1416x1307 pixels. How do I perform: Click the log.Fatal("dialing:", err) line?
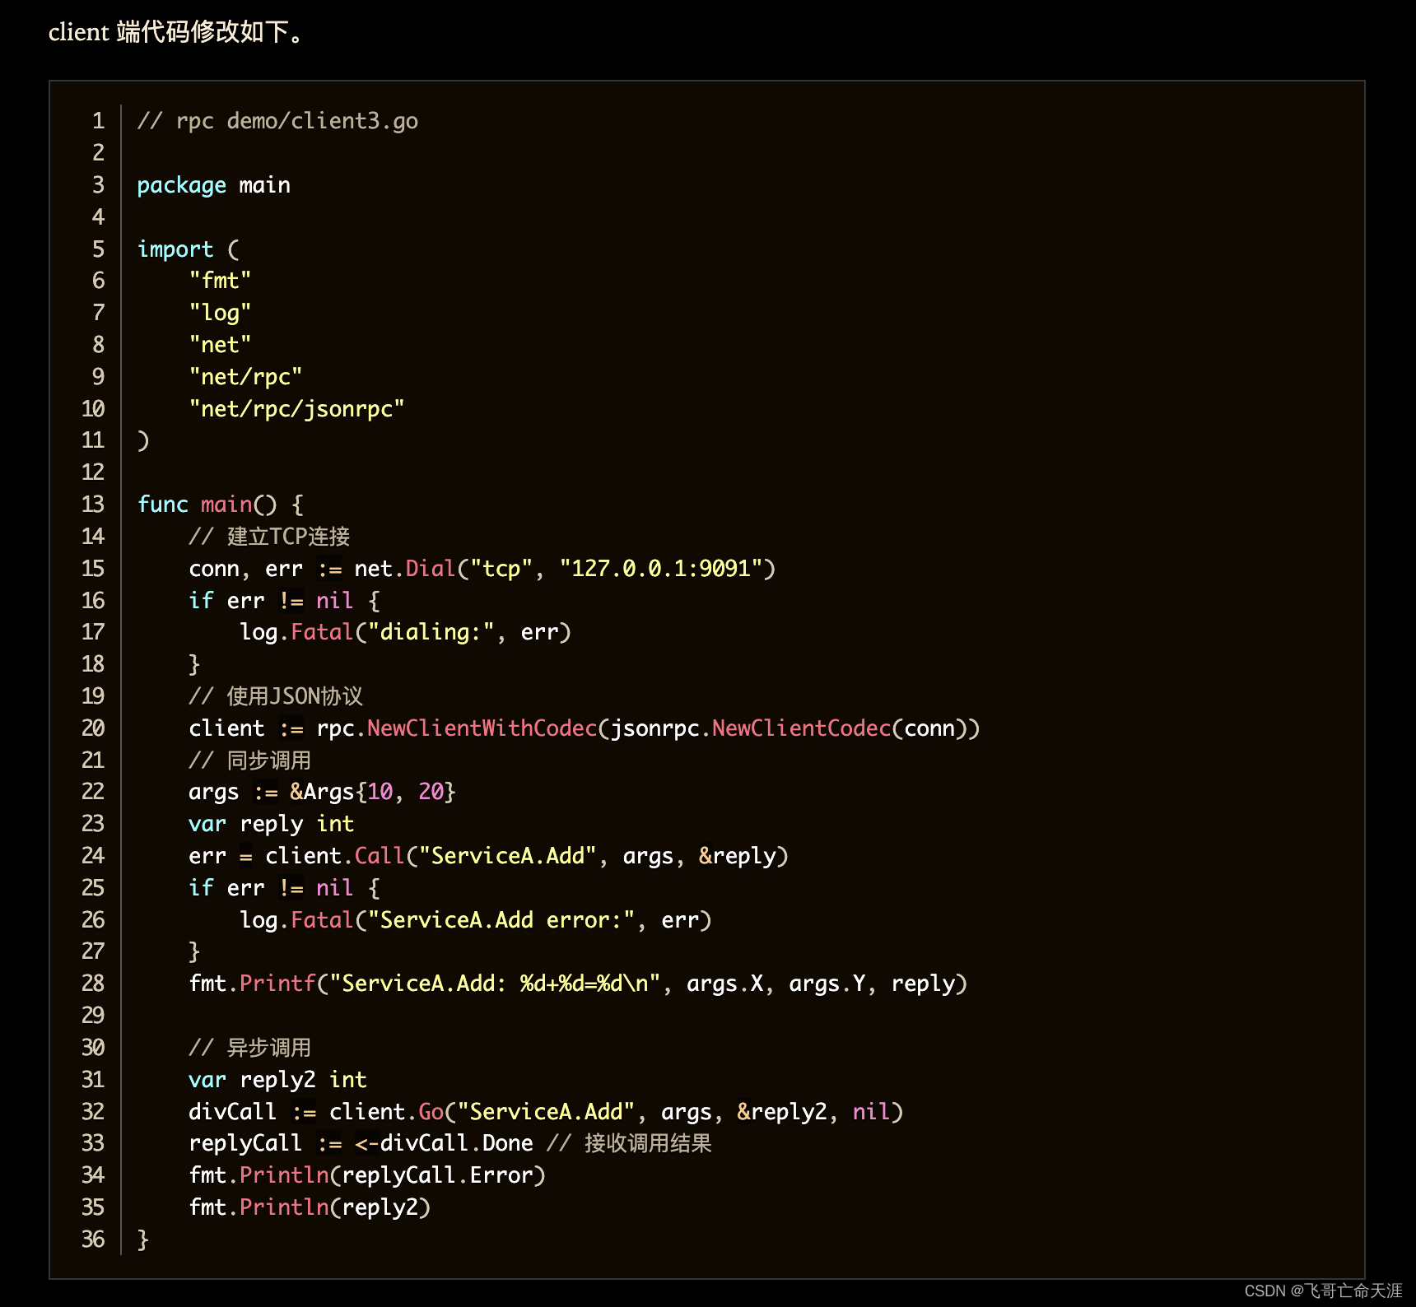[x=405, y=632]
